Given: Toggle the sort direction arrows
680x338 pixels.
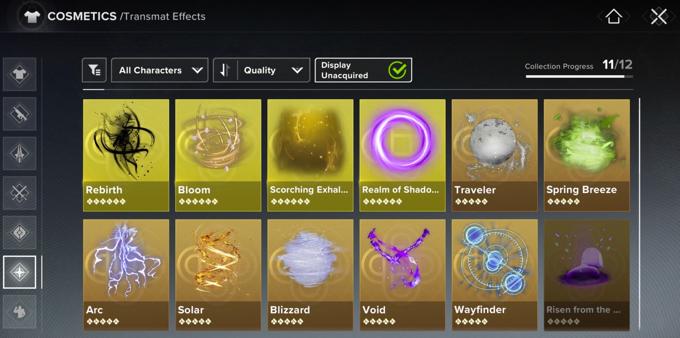Looking at the screenshot, I should 225,70.
